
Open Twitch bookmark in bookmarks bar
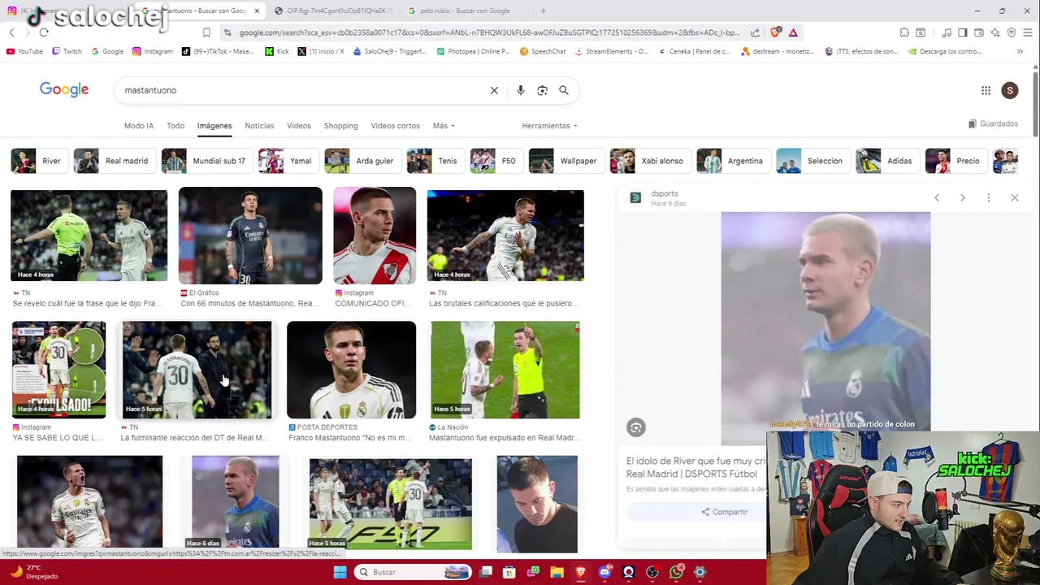pos(67,51)
